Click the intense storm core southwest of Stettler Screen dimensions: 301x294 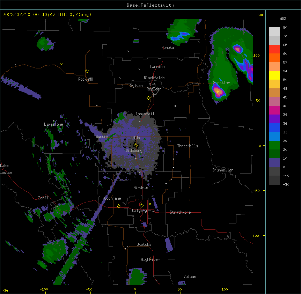tap(218, 92)
